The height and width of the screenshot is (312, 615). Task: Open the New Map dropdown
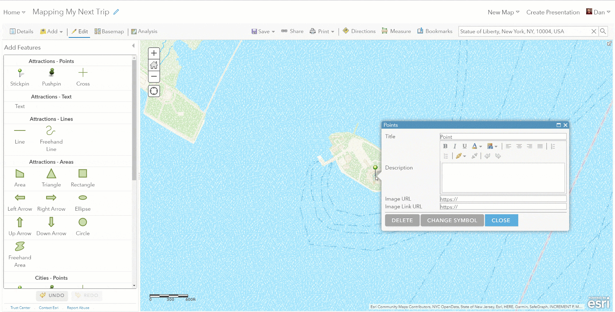click(x=504, y=12)
